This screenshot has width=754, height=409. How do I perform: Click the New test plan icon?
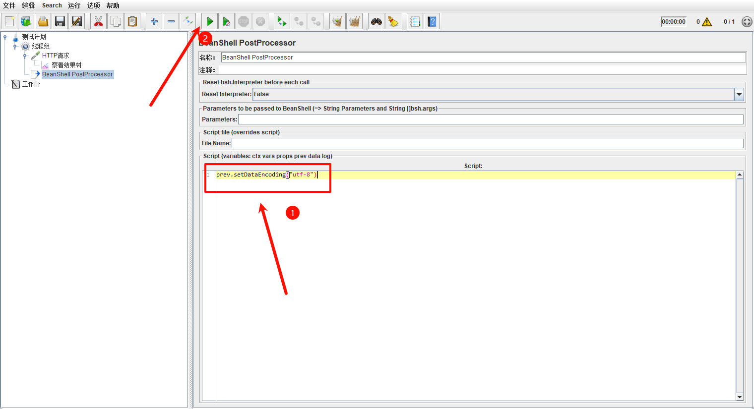(x=9, y=21)
